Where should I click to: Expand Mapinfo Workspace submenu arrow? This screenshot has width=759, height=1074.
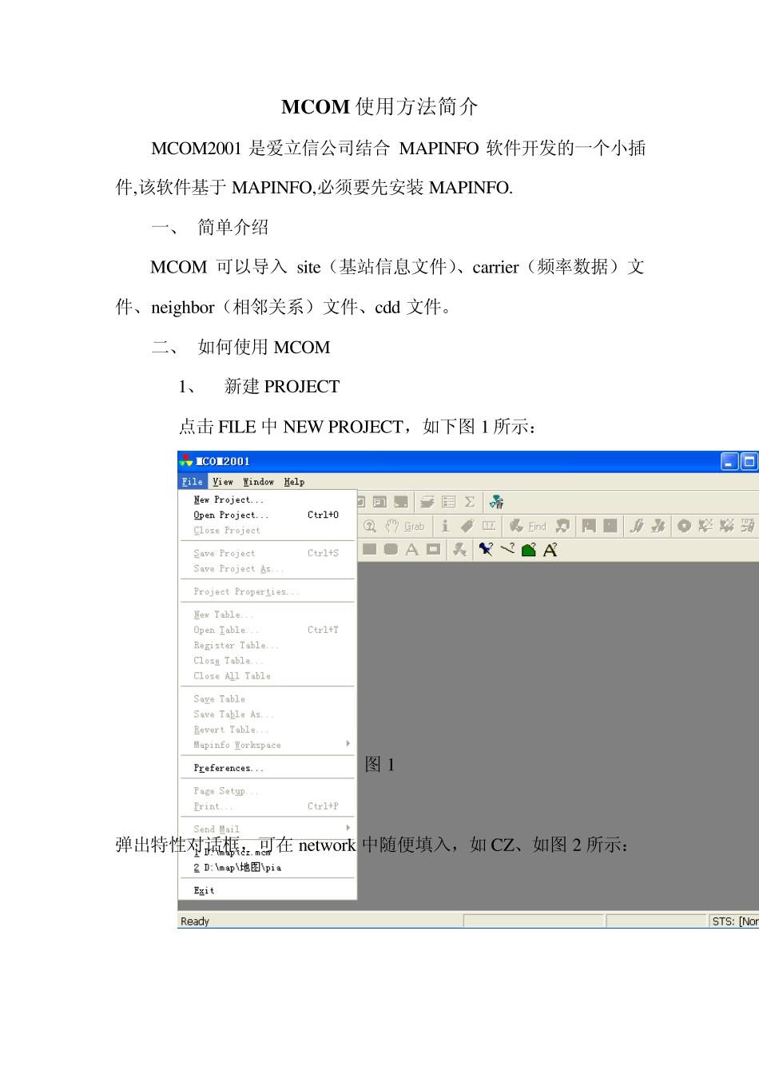pyautogui.click(x=348, y=744)
